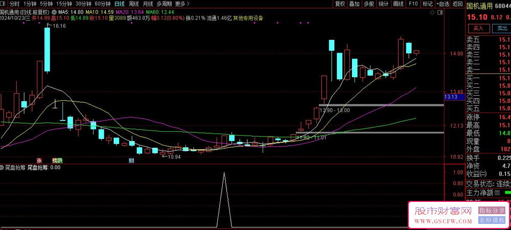Click the 外盘 volume row

(x=489, y=149)
